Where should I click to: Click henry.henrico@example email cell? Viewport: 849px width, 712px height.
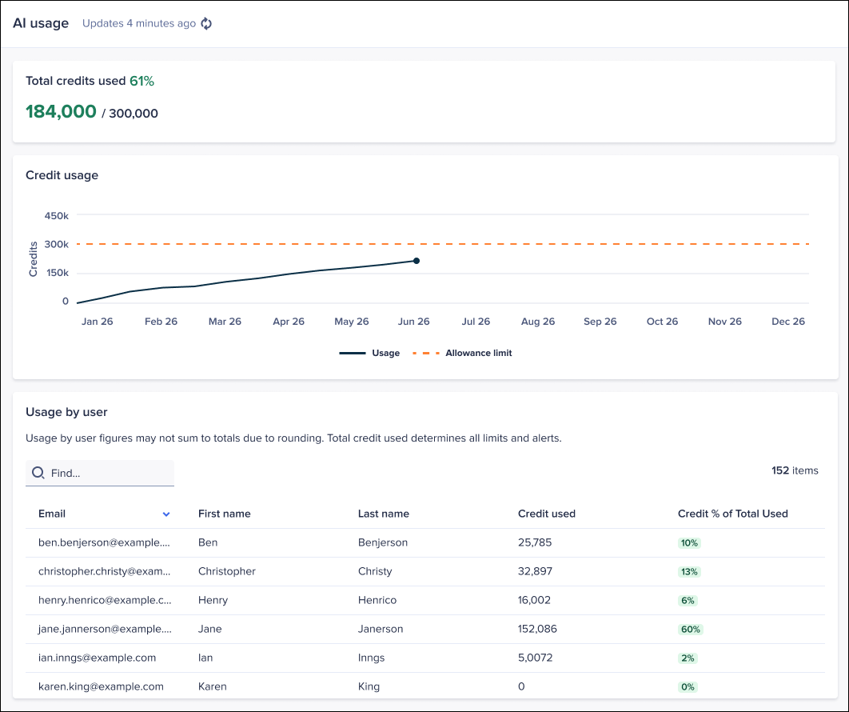click(x=105, y=600)
